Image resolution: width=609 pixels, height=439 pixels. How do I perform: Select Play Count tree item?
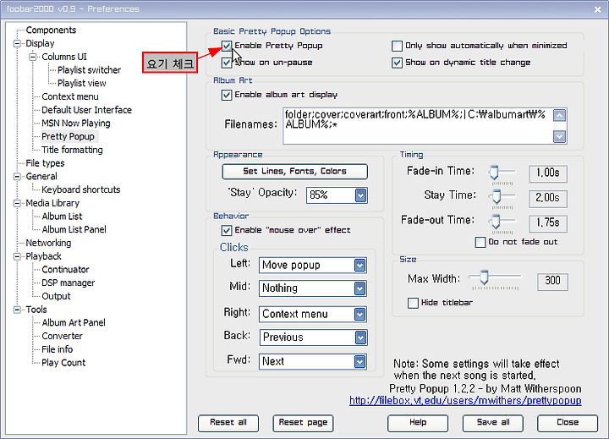[63, 363]
